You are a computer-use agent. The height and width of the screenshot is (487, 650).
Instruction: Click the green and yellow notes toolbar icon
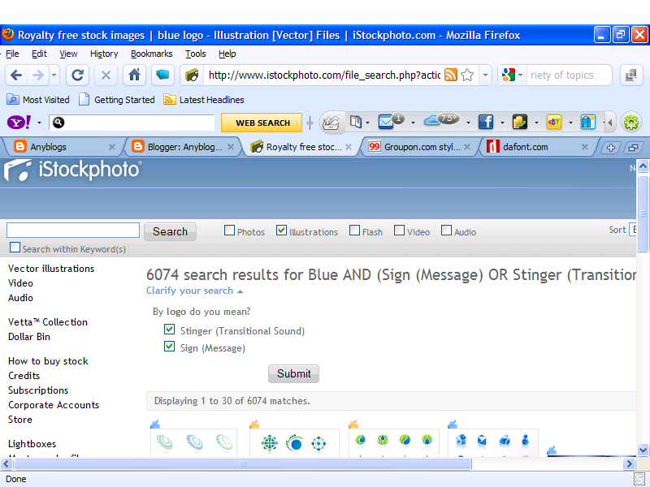click(x=519, y=123)
